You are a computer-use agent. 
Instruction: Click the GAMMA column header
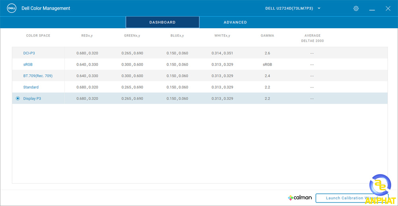pos(267,35)
